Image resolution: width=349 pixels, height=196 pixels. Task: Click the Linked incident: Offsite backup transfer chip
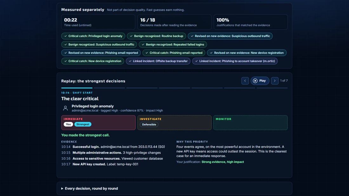pos(158,61)
